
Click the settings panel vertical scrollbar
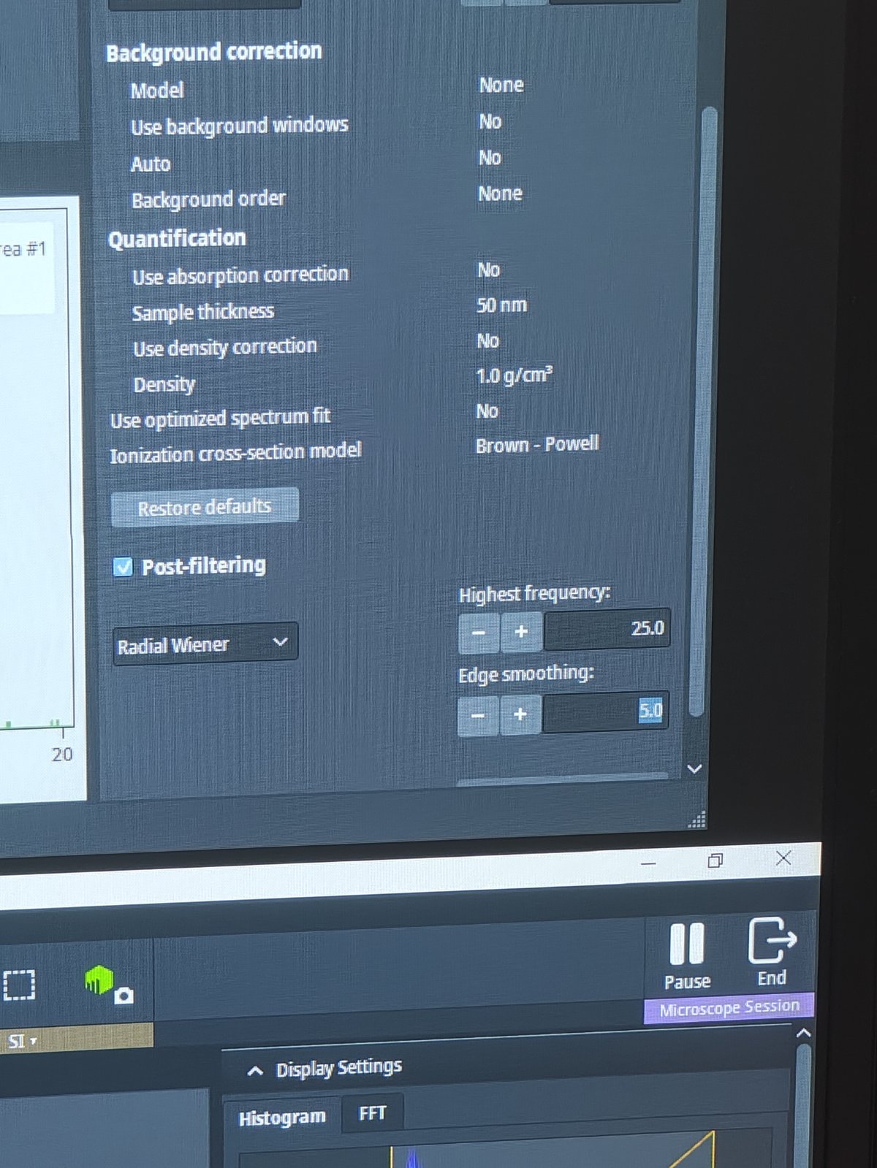[696, 409]
